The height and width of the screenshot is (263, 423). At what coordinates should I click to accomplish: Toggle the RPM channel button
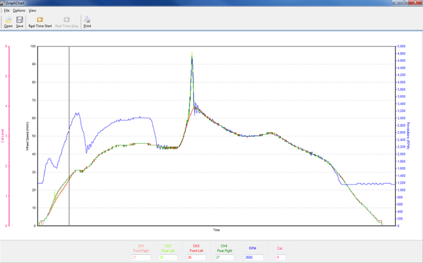(x=253, y=248)
